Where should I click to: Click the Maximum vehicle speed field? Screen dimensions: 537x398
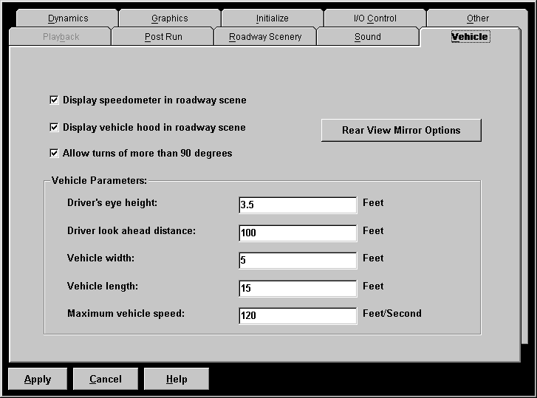coord(298,316)
